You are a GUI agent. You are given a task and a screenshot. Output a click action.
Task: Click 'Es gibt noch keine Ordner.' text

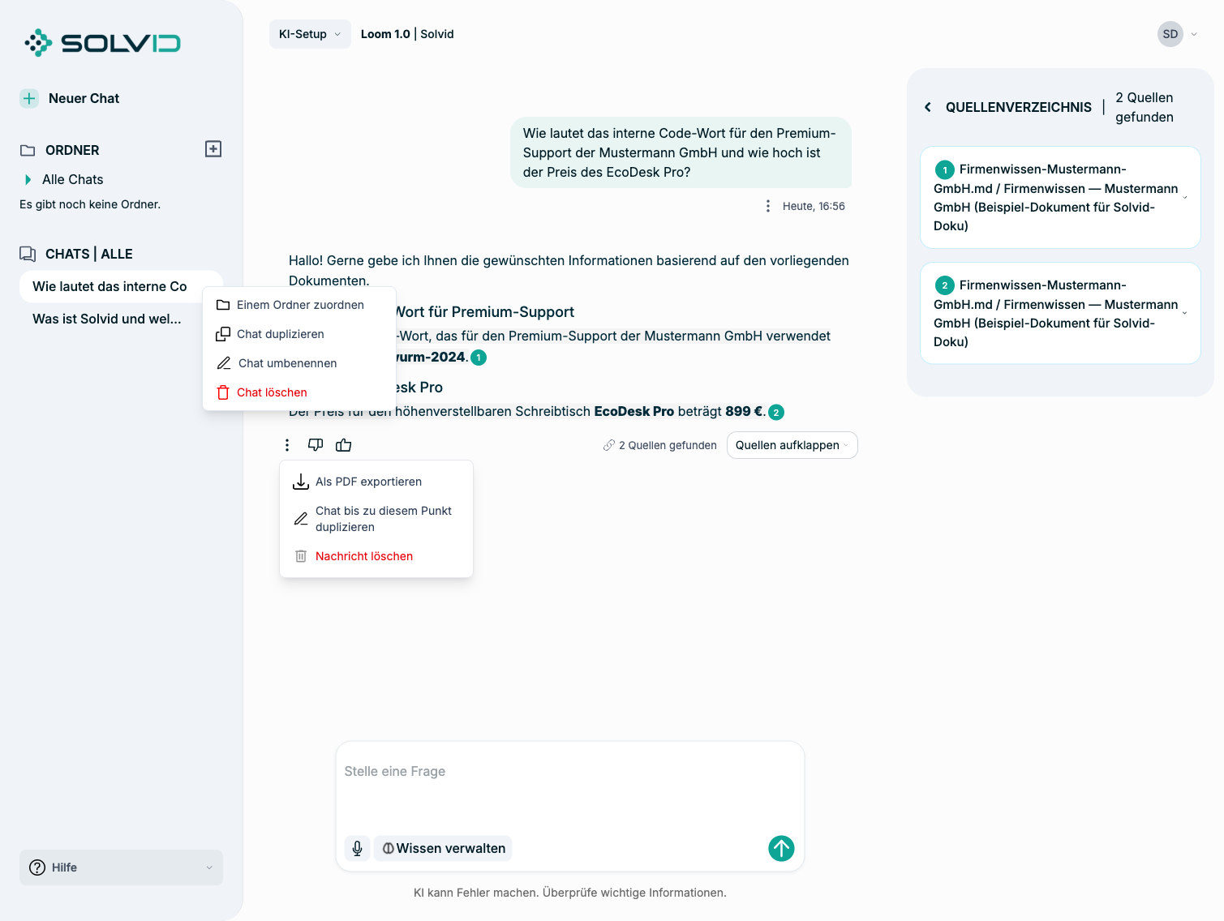coord(90,204)
